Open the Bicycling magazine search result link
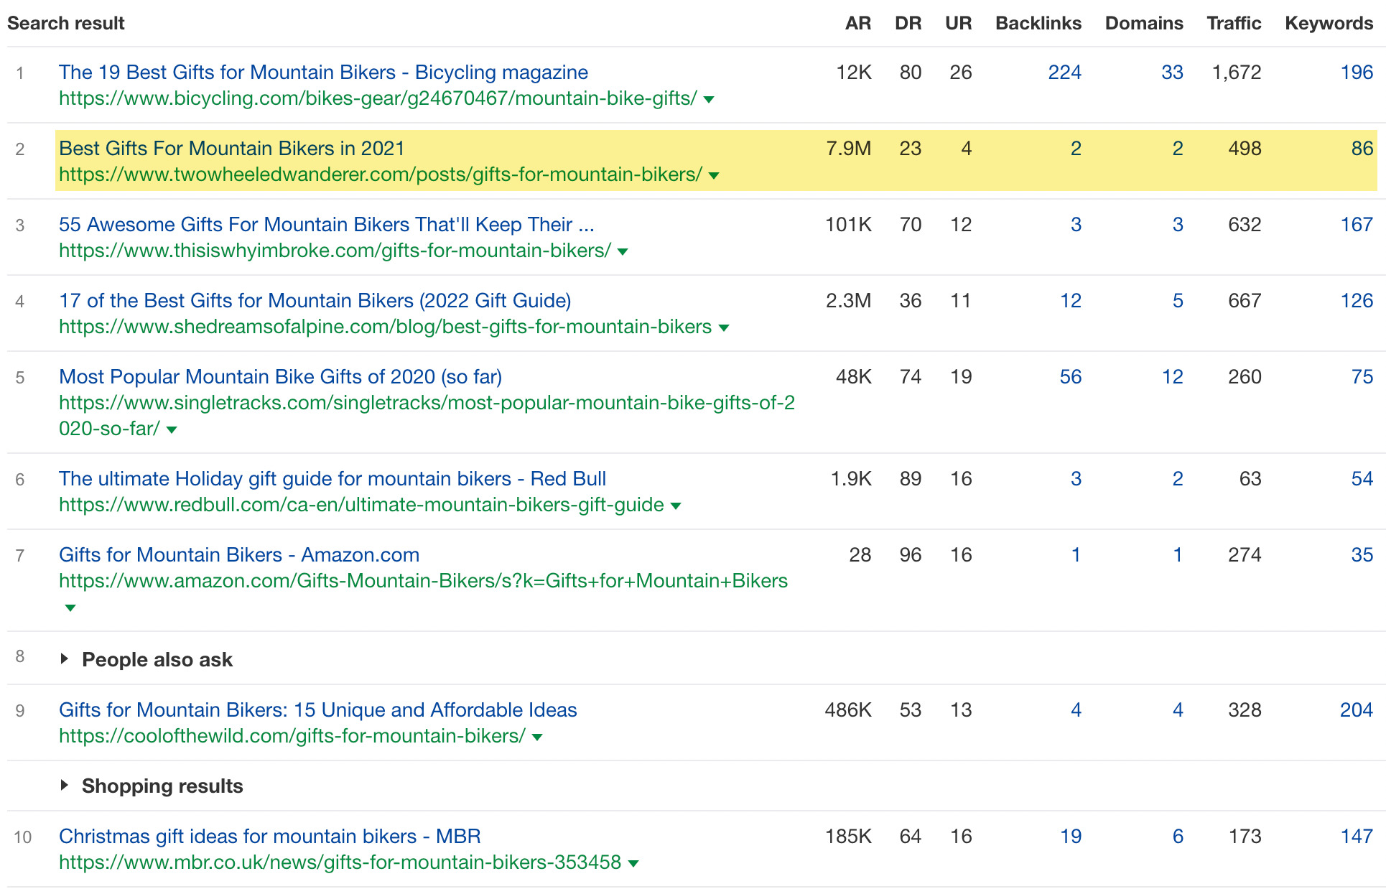This screenshot has width=1386, height=889. (322, 72)
